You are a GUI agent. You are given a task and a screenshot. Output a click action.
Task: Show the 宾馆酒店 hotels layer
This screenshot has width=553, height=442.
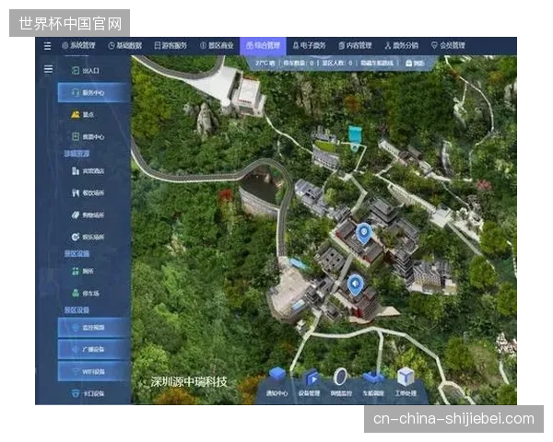point(88,171)
